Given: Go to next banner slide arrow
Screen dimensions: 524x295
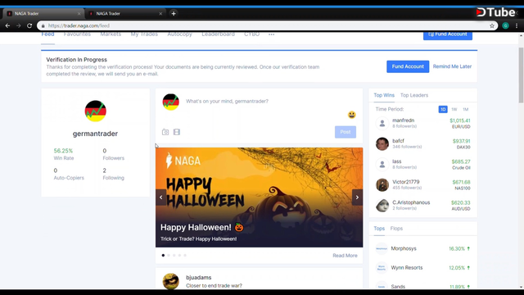Looking at the screenshot, I should (x=357, y=197).
